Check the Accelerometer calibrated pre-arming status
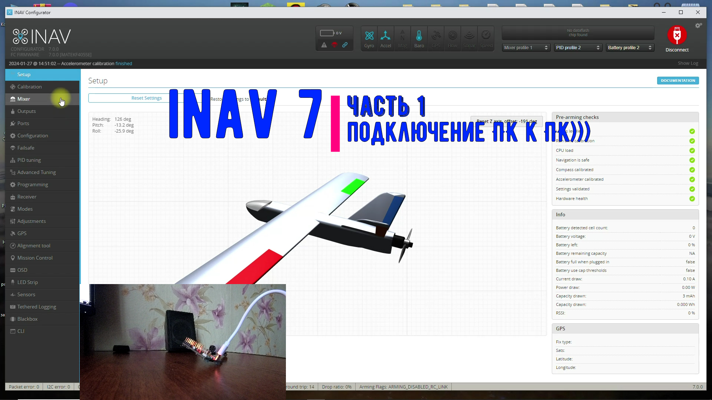This screenshot has width=712, height=400. [692, 179]
